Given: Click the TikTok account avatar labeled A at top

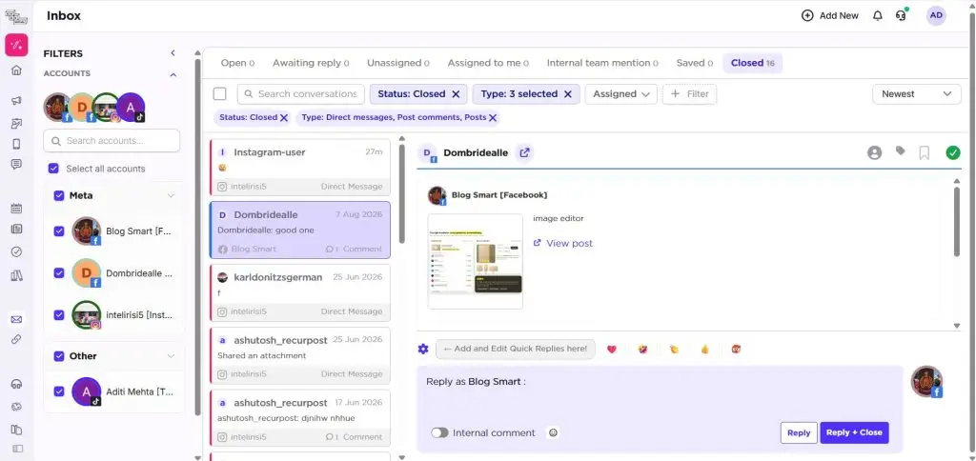Looking at the screenshot, I should click(131, 107).
